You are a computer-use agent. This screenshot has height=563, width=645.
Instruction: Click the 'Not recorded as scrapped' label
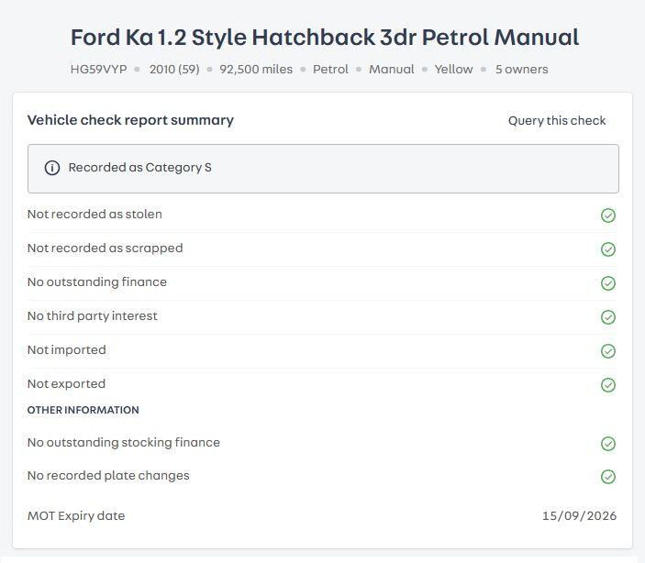[105, 248]
